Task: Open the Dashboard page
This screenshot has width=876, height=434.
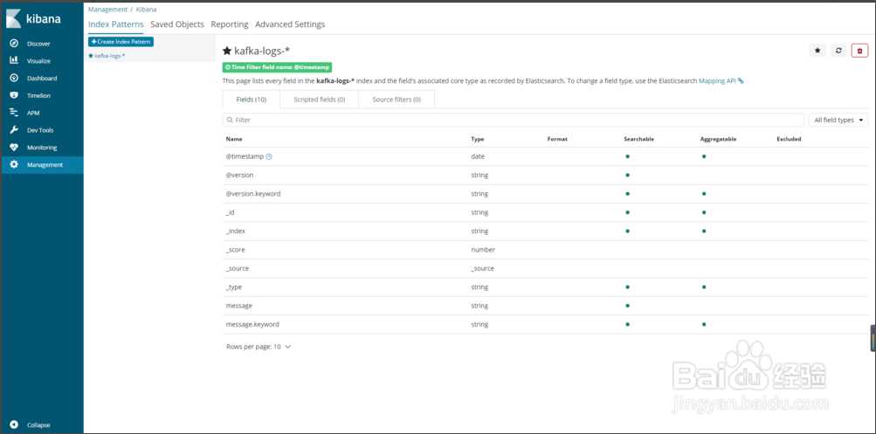Action: point(41,79)
